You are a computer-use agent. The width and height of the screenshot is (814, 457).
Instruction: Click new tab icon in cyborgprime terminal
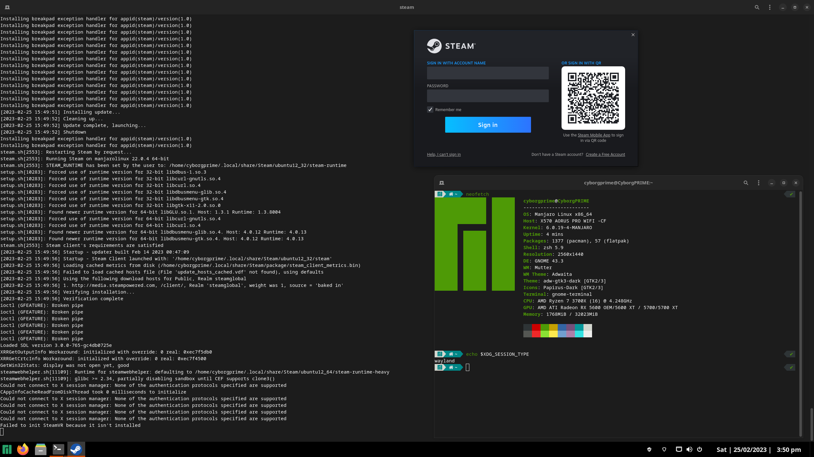point(442,183)
